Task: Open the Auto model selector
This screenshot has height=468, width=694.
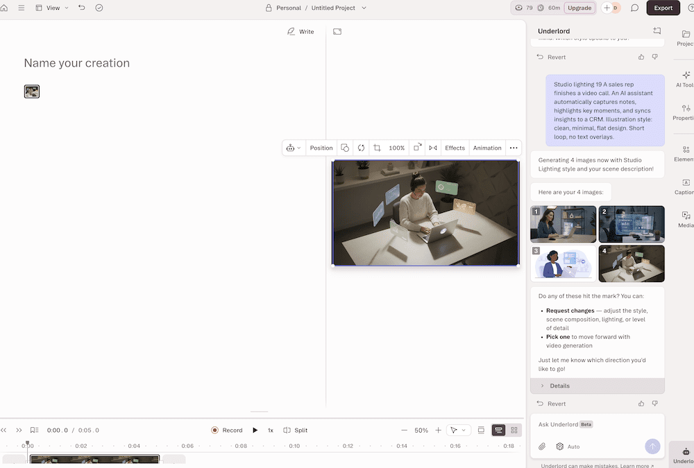Action: click(568, 447)
